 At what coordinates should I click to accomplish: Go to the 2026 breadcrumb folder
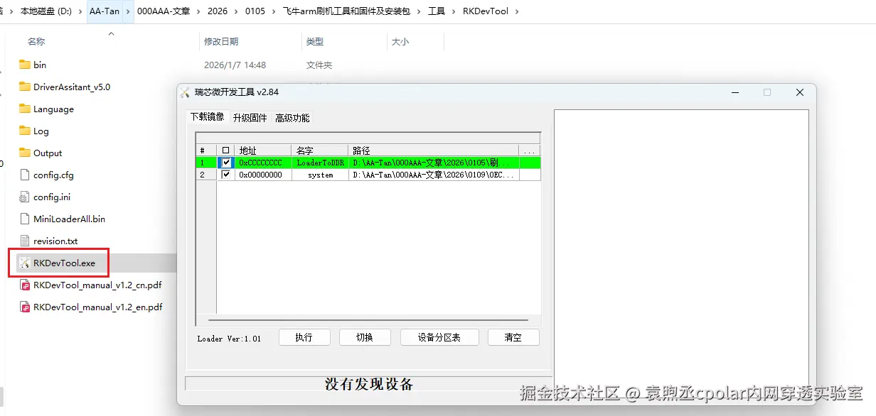pos(218,11)
